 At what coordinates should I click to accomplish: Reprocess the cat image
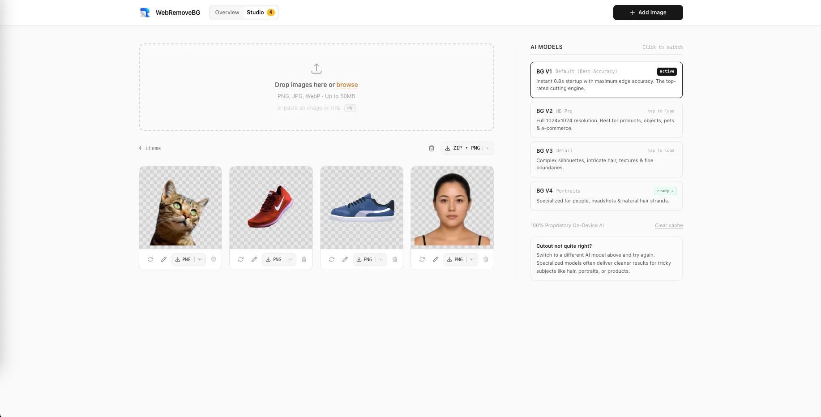point(150,259)
